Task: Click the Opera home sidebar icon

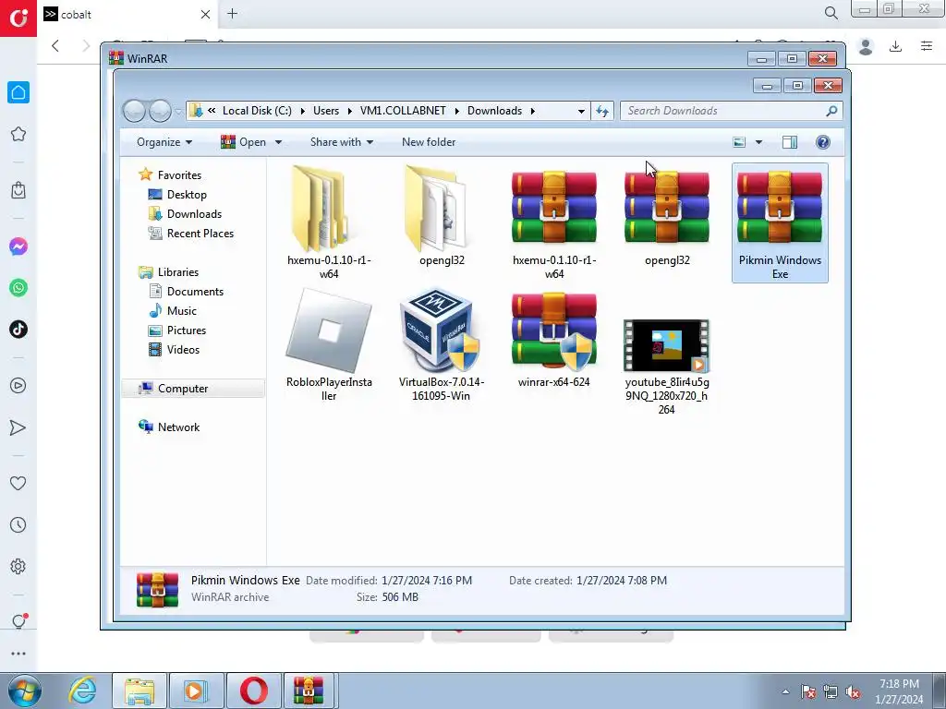Action: (18, 92)
